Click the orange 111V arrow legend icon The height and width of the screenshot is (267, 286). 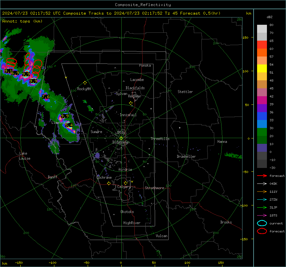[262, 191]
